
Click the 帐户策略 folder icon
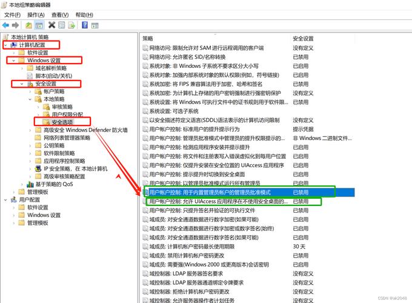38,92
